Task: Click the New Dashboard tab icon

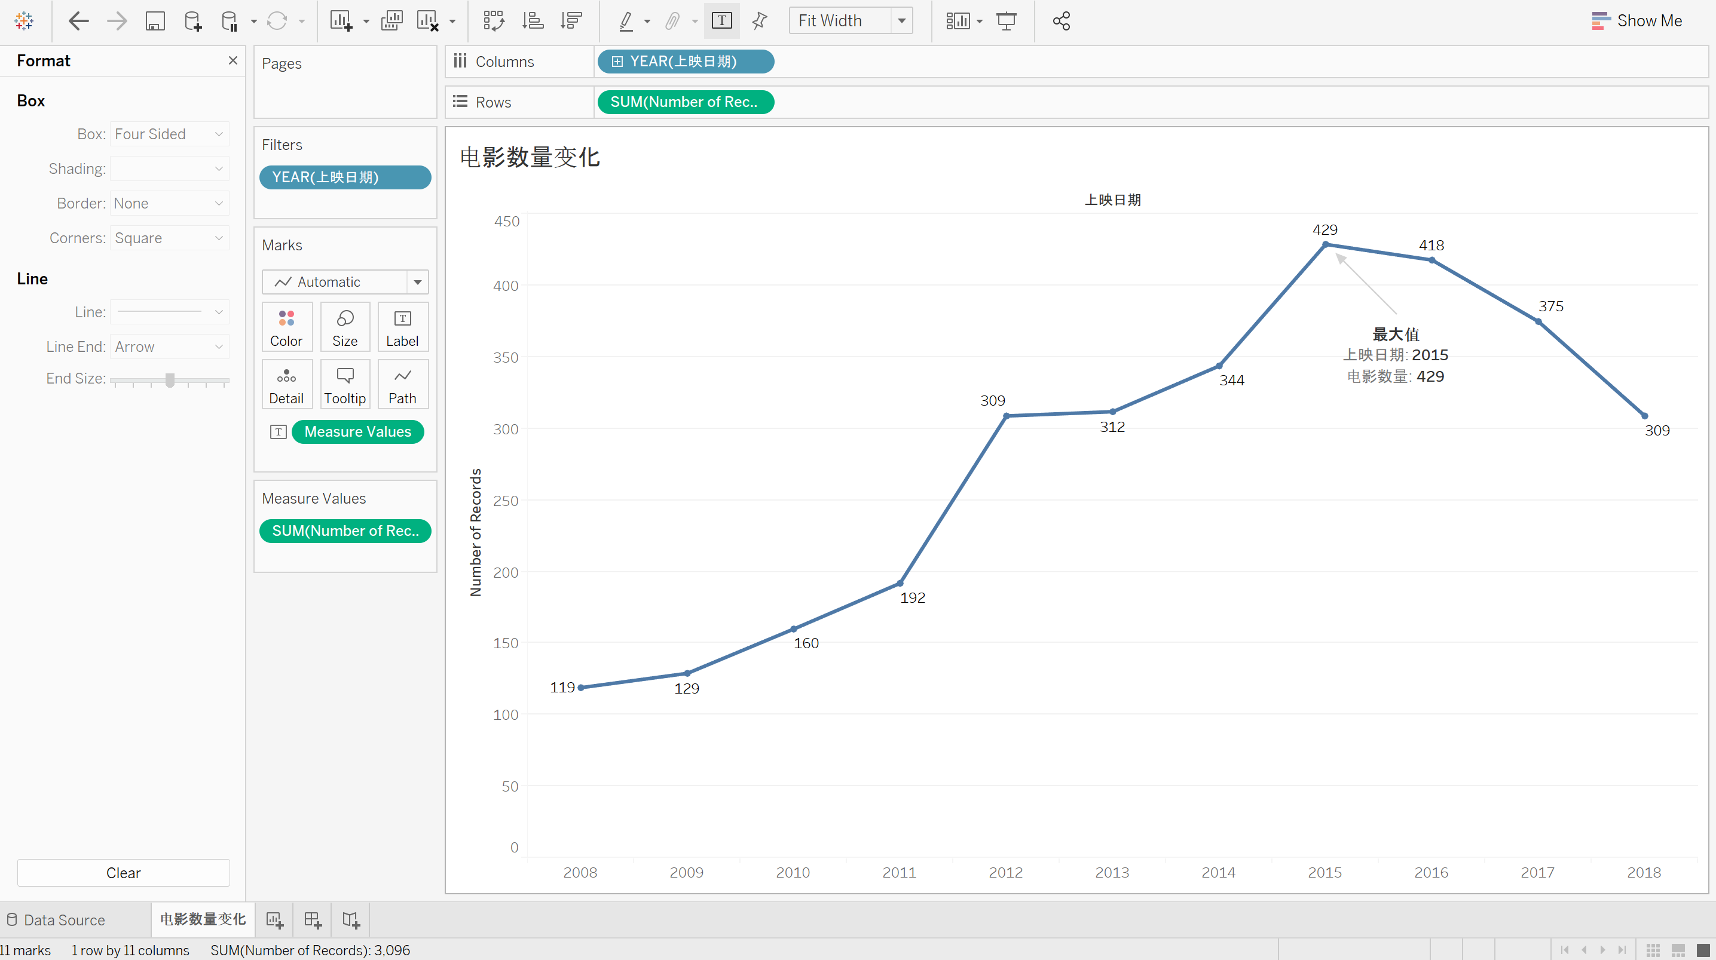Action: click(313, 920)
